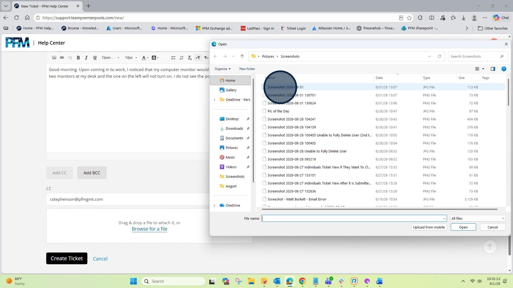Click the Add BCC button
Screen dimensions: 513x288
[x=92, y=173]
